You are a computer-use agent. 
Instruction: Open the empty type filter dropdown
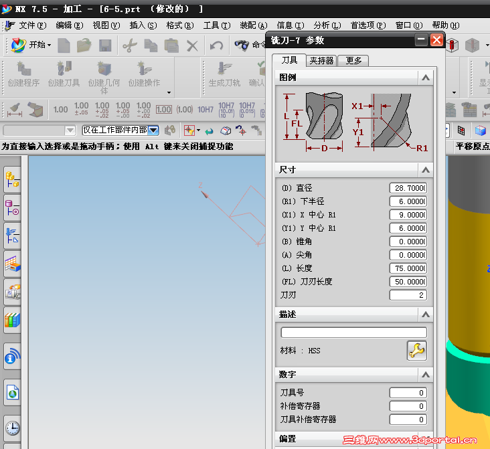[39, 130]
